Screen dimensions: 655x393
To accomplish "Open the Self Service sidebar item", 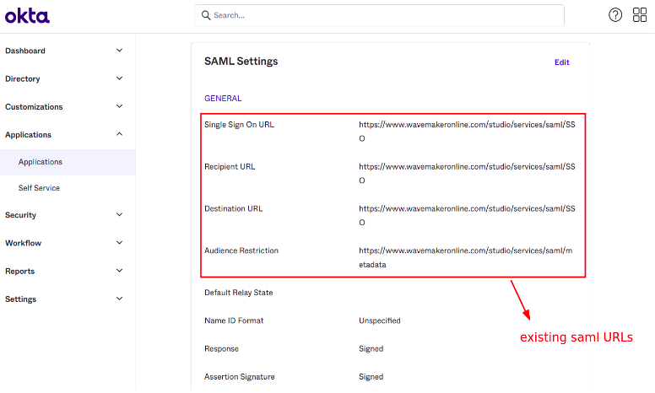I will click(39, 188).
